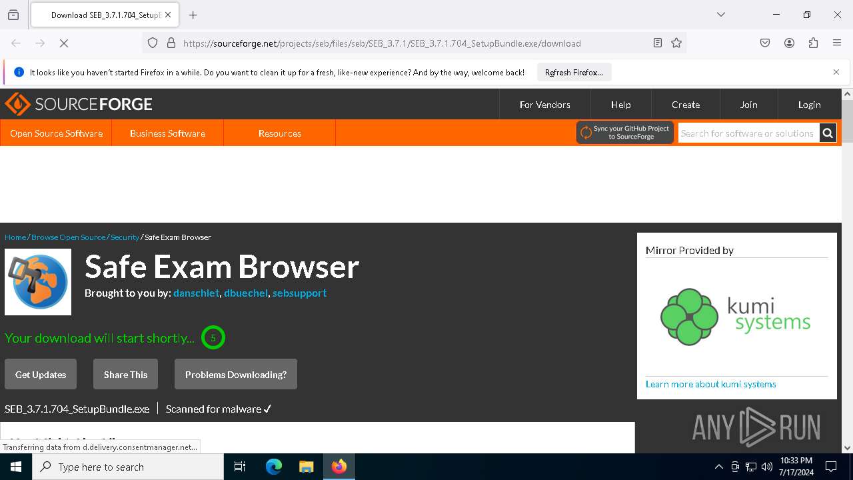
Task: Dismiss the Firefox welcome back notification
Action: click(x=836, y=72)
